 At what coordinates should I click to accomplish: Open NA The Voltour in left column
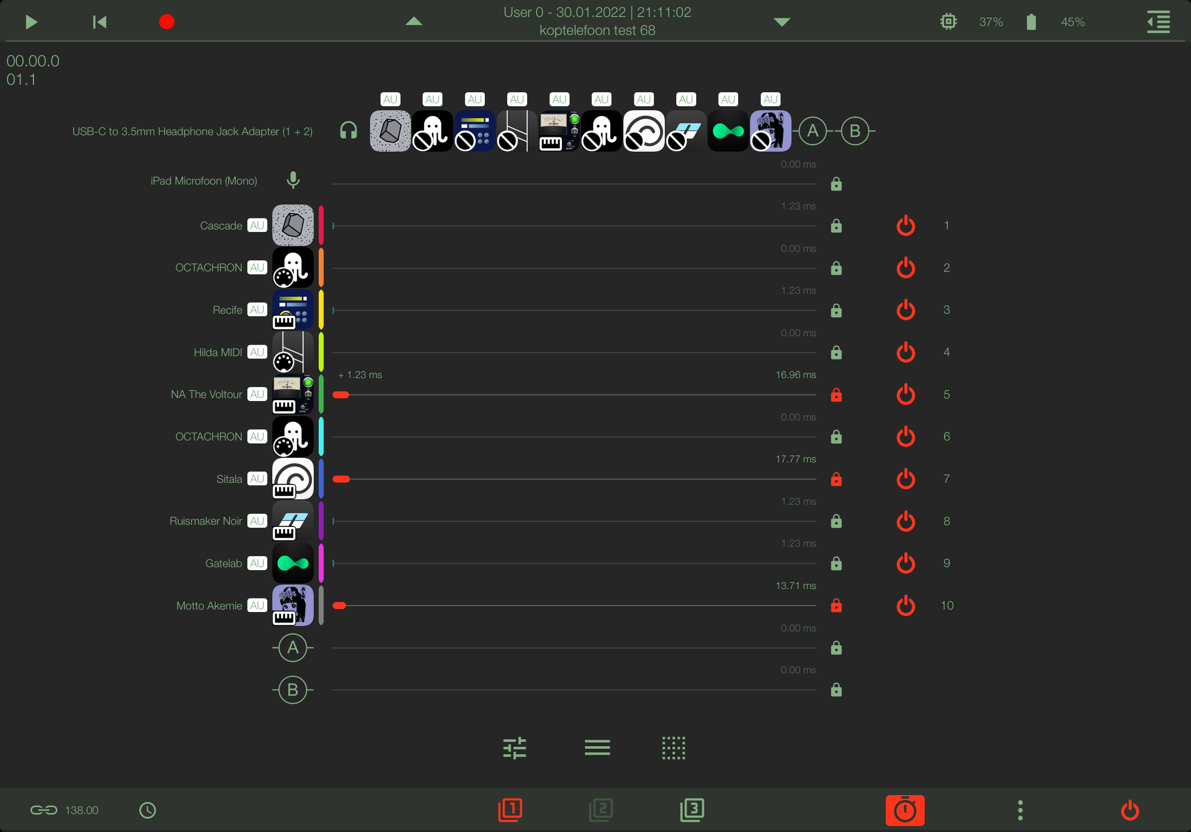pyautogui.click(x=293, y=394)
